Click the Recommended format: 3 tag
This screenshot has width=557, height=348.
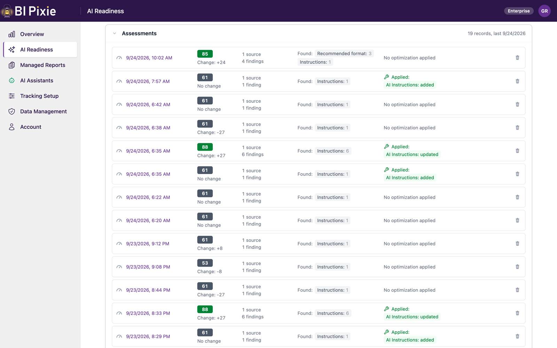pos(344,54)
